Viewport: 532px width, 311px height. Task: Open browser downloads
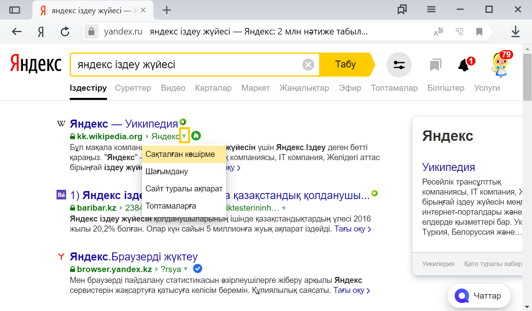pos(515,32)
